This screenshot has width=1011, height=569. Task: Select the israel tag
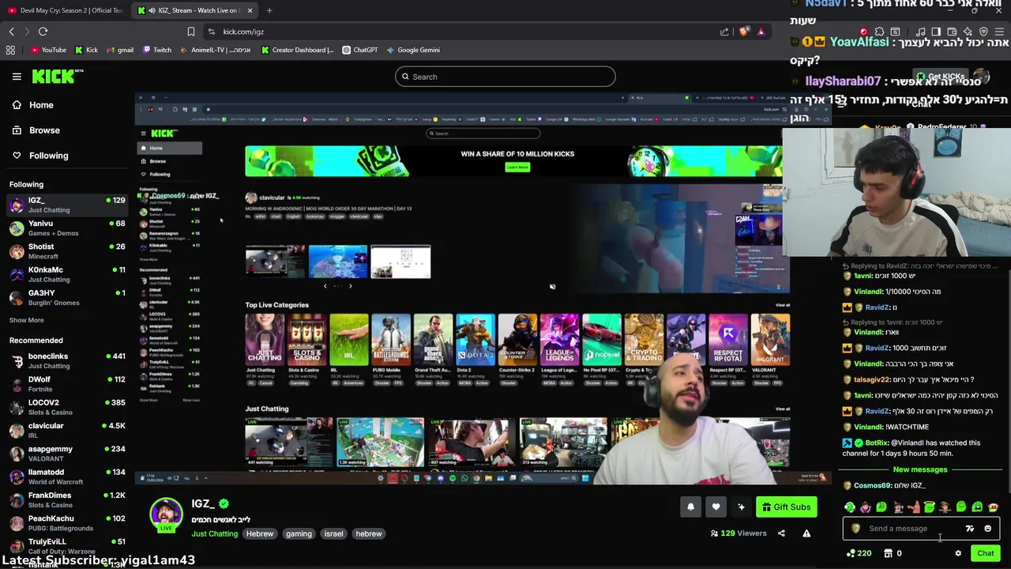pos(333,533)
